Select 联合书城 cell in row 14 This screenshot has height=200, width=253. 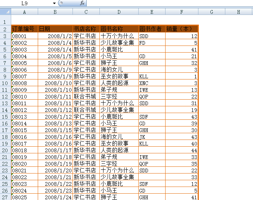pyautogui.click(x=86, y=110)
